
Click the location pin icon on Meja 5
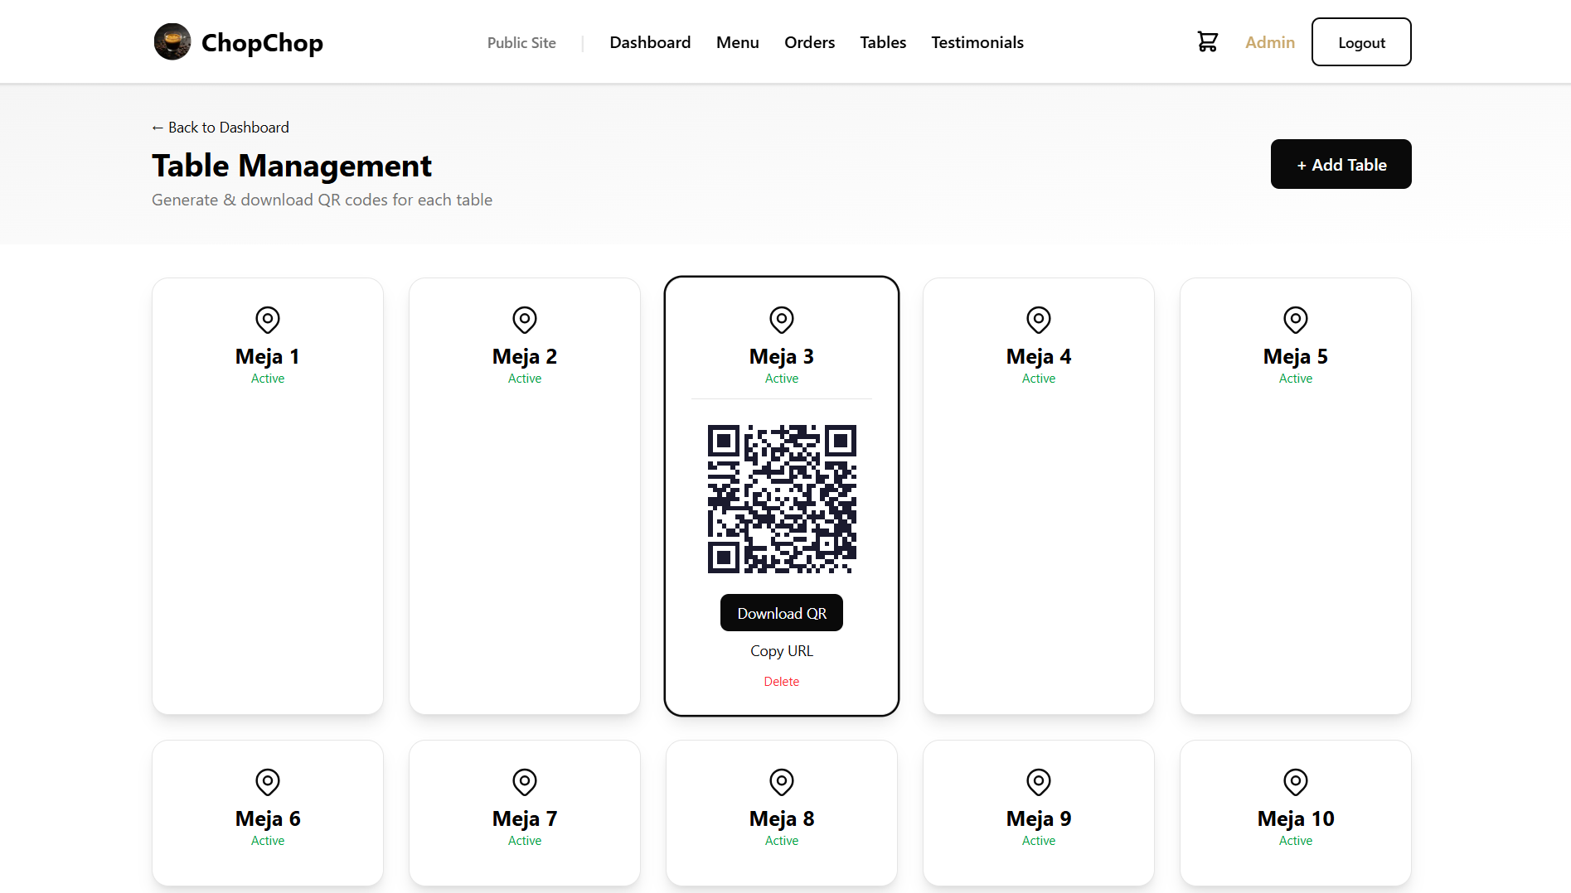click(1296, 320)
